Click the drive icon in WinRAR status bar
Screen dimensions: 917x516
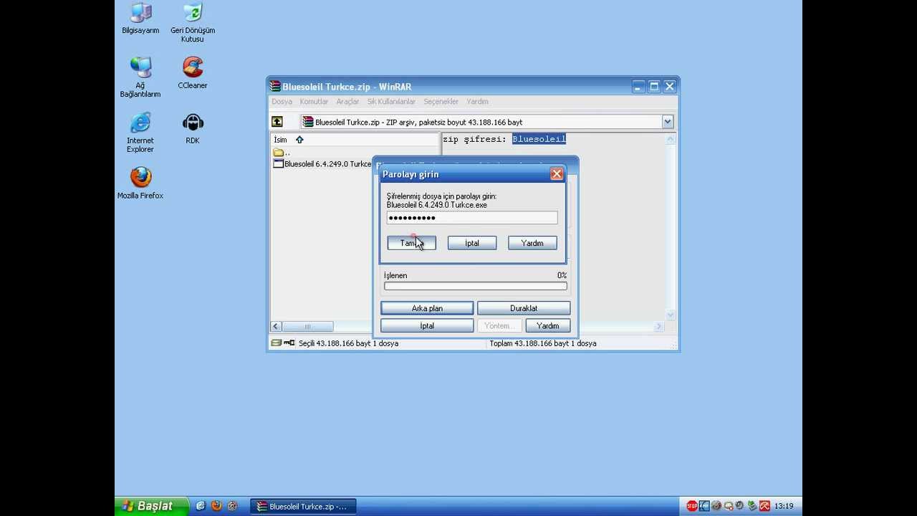point(277,343)
